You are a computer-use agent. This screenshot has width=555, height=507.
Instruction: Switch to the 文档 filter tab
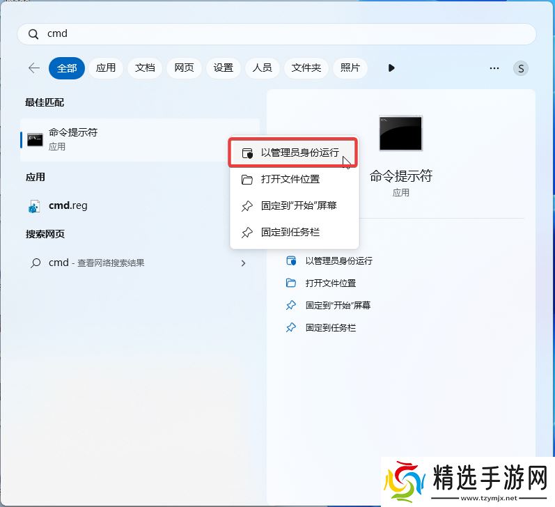pyautogui.click(x=145, y=68)
